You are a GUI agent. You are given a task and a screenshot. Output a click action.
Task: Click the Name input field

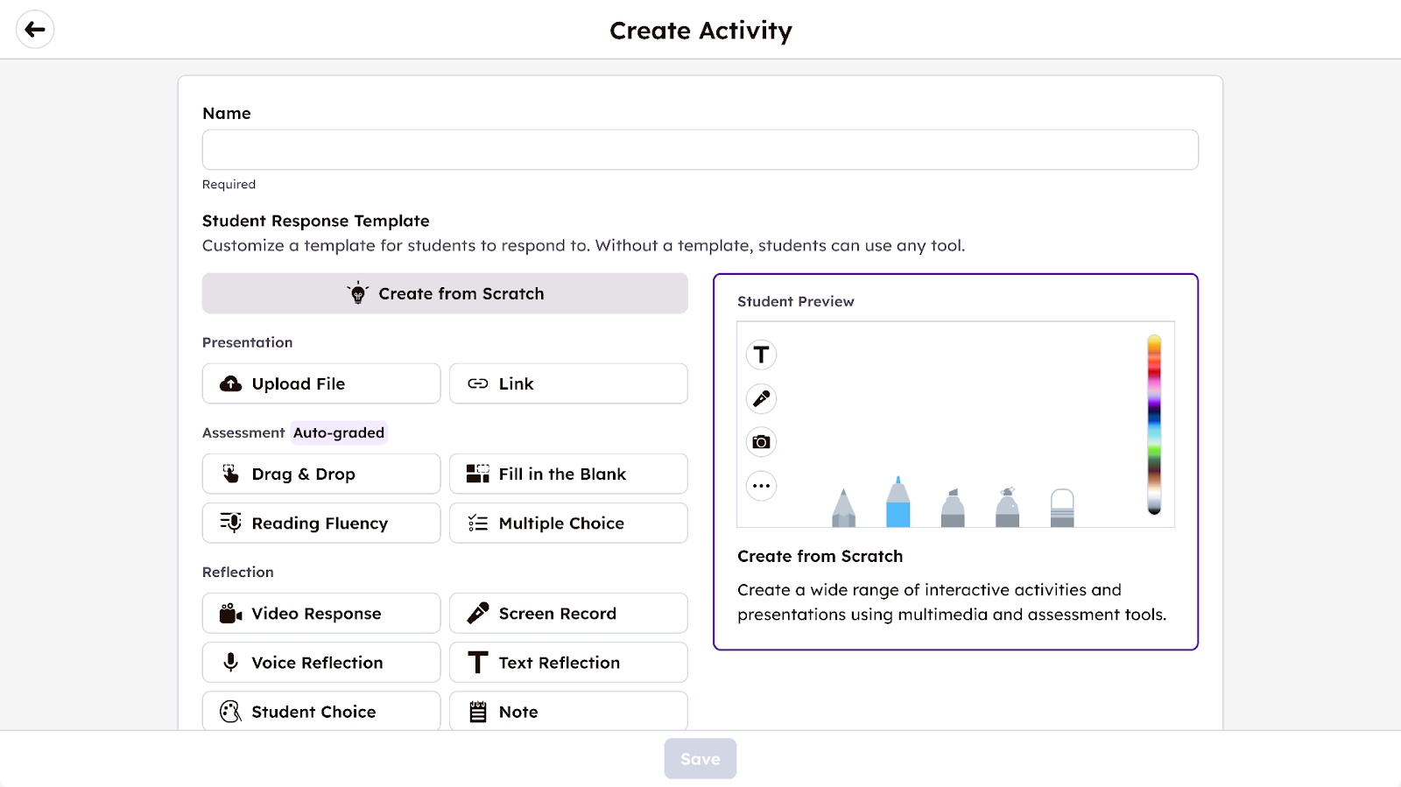click(x=700, y=150)
